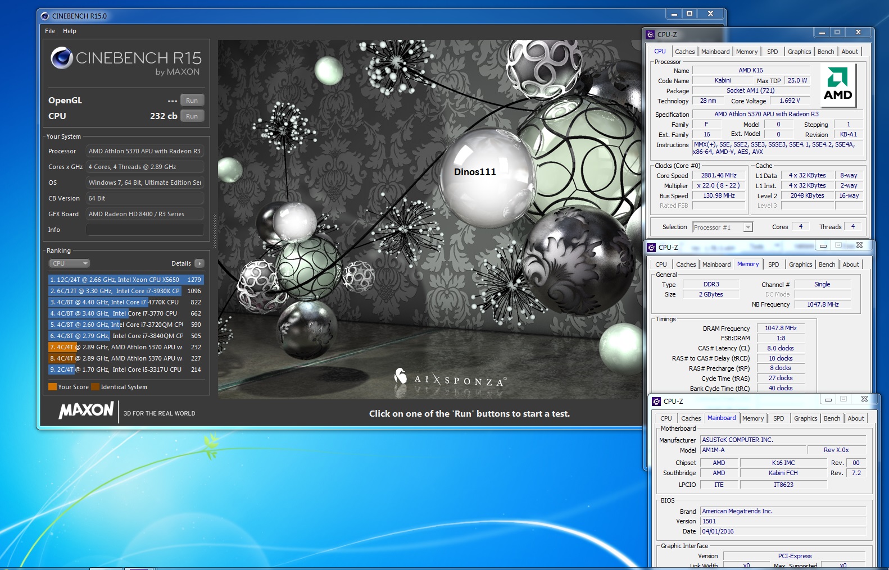Viewport: 889px width, 570px height.
Task: Click the Mainboard CPU-Z window title icon
Action: coord(656,401)
